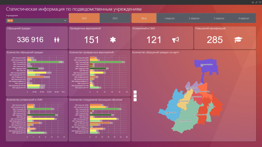Zoom in on the map with plus button

click(135, 92)
